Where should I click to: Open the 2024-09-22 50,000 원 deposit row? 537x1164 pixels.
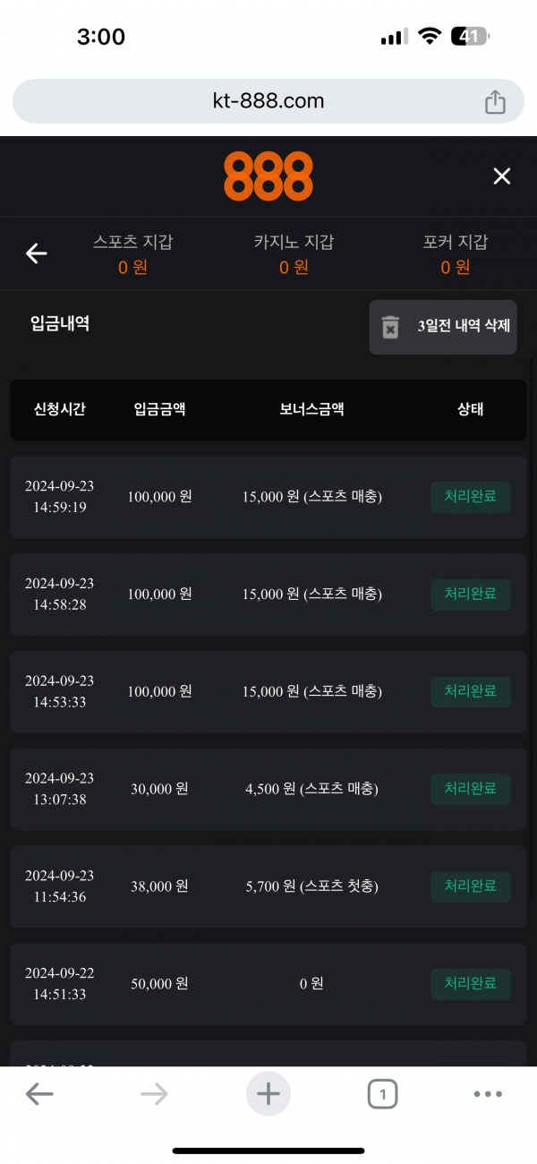pos(268,983)
